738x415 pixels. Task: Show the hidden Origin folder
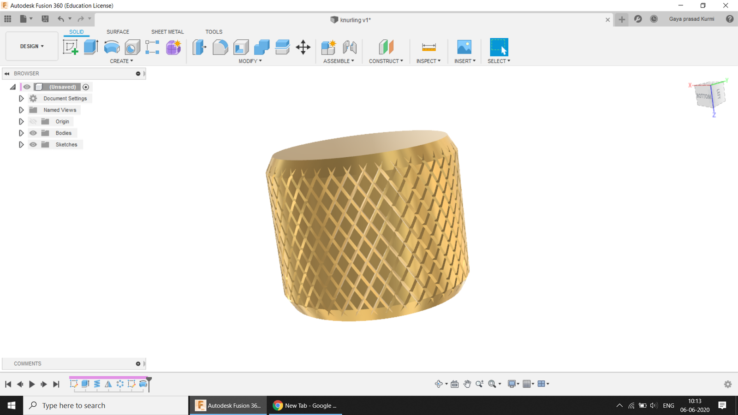[33, 121]
